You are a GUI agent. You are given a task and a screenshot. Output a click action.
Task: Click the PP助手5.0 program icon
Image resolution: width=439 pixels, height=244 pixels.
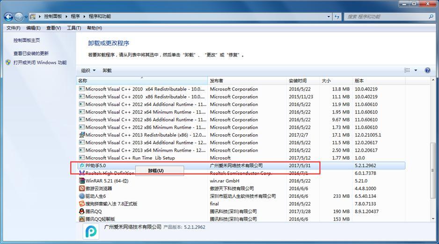click(x=82, y=166)
